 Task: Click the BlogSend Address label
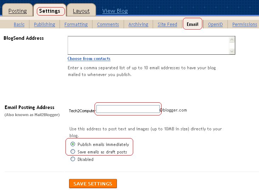[24, 38]
